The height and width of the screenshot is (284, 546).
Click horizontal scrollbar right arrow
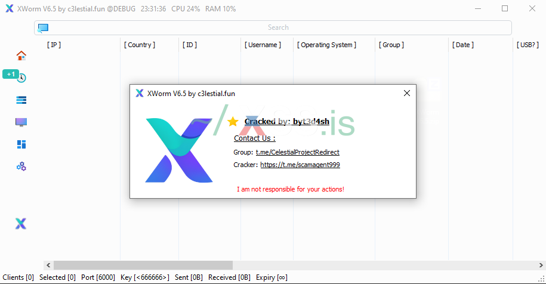pos(541,265)
